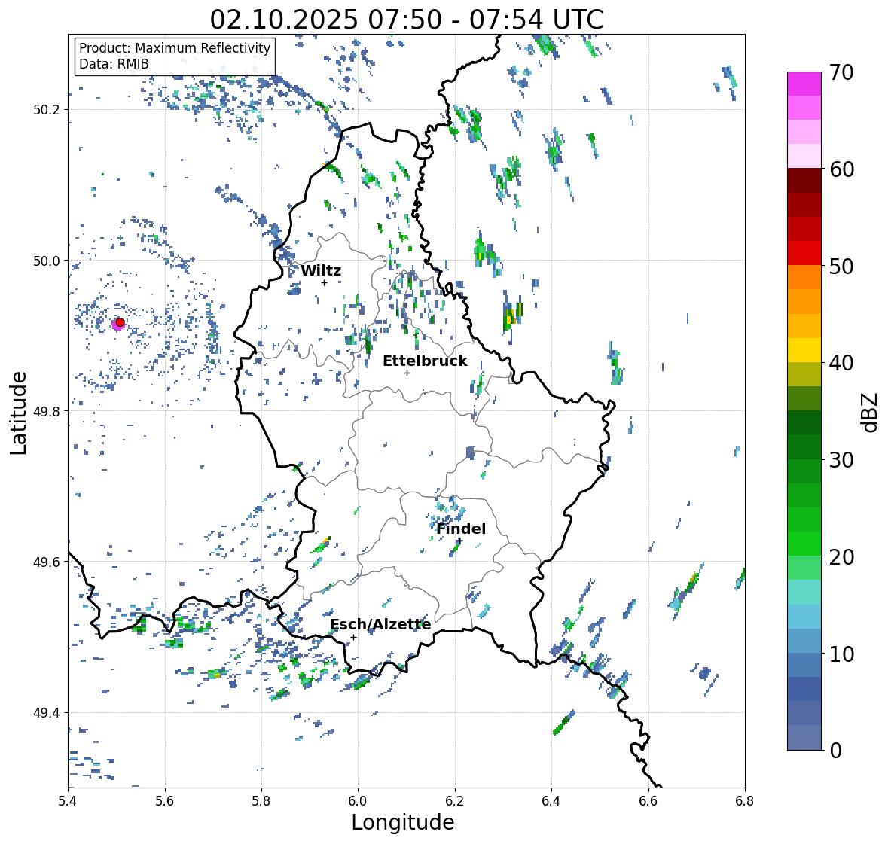Click the 6.0 longitude tick label
This screenshot has height=841, width=888.
tap(358, 801)
